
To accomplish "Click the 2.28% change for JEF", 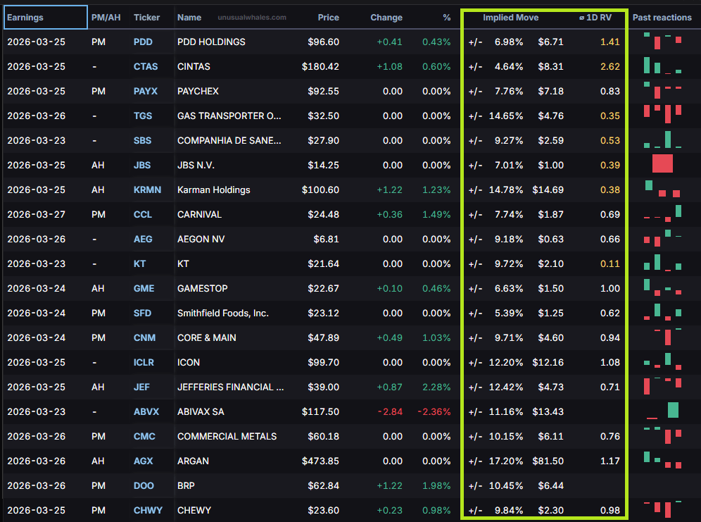I will click(x=436, y=387).
